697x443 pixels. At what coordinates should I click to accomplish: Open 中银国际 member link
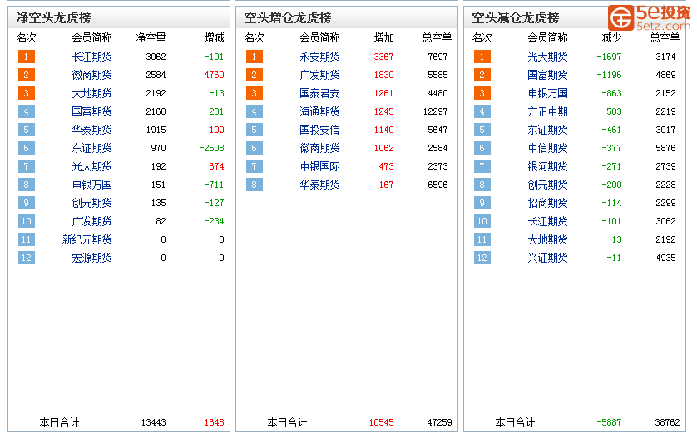click(319, 166)
